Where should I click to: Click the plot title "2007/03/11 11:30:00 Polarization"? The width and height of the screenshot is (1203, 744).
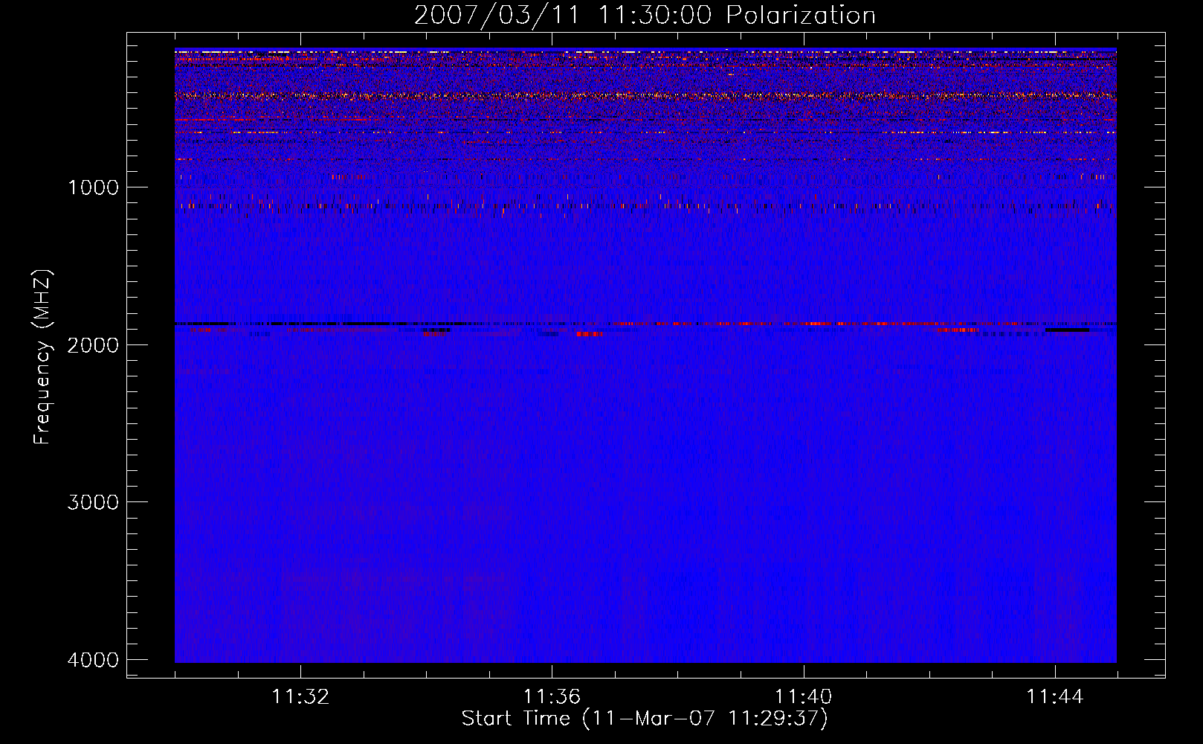coord(645,15)
